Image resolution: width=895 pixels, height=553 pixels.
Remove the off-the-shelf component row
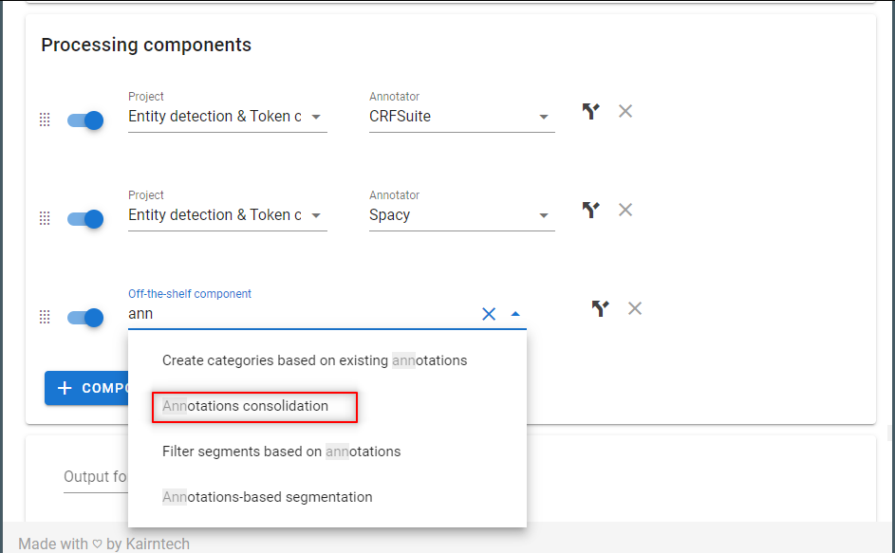pos(635,308)
